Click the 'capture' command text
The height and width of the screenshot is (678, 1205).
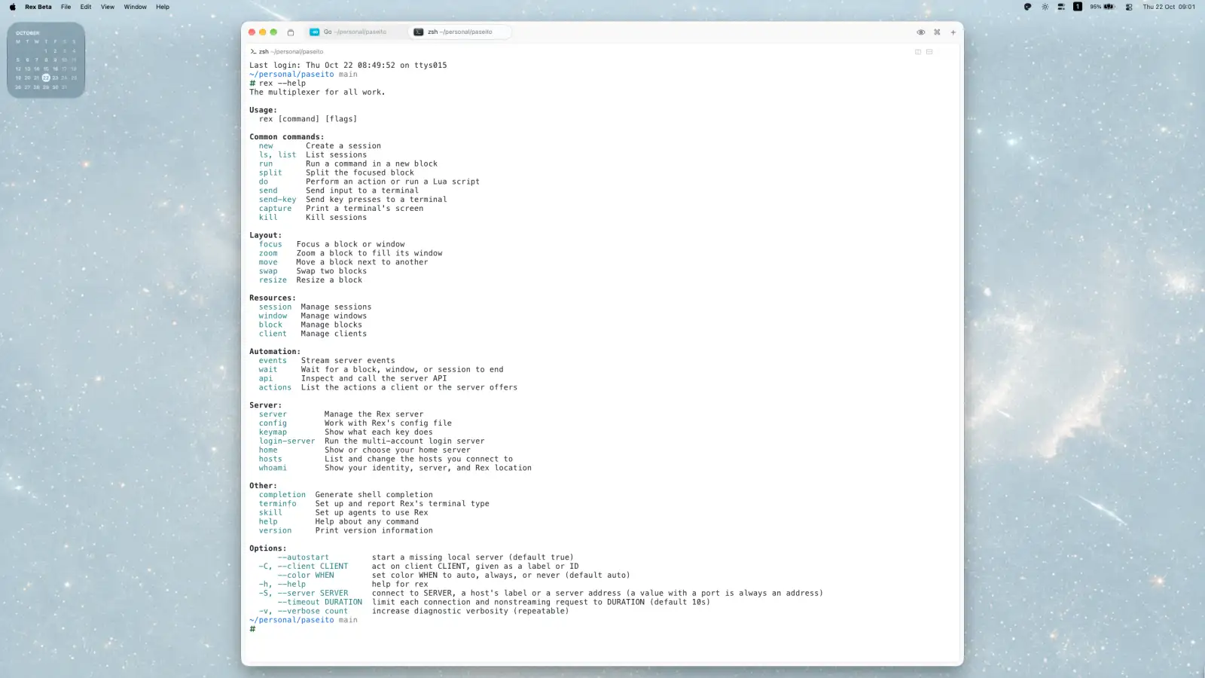(275, 209)
